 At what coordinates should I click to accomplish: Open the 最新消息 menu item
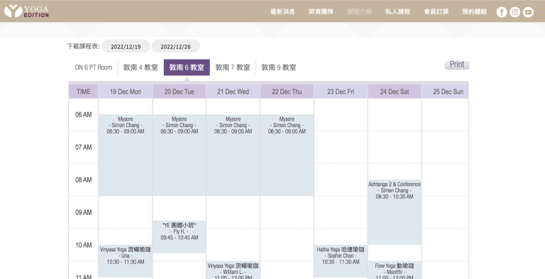pyautogui.click(x=282, y=11)
